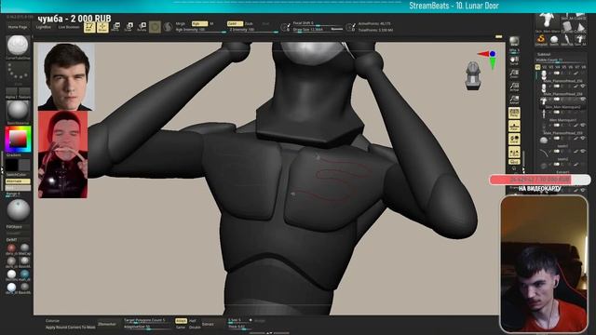Toggle the Zadd mode button
This screenshot has width=596, height=335.
point(235,23)
